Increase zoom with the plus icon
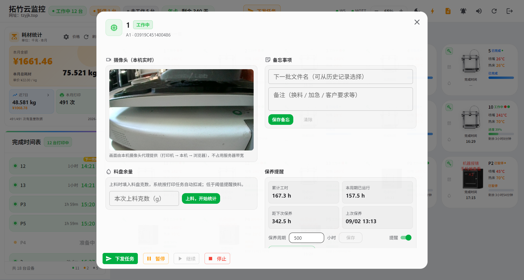The image size is (524, 280). tap(401, 11)
